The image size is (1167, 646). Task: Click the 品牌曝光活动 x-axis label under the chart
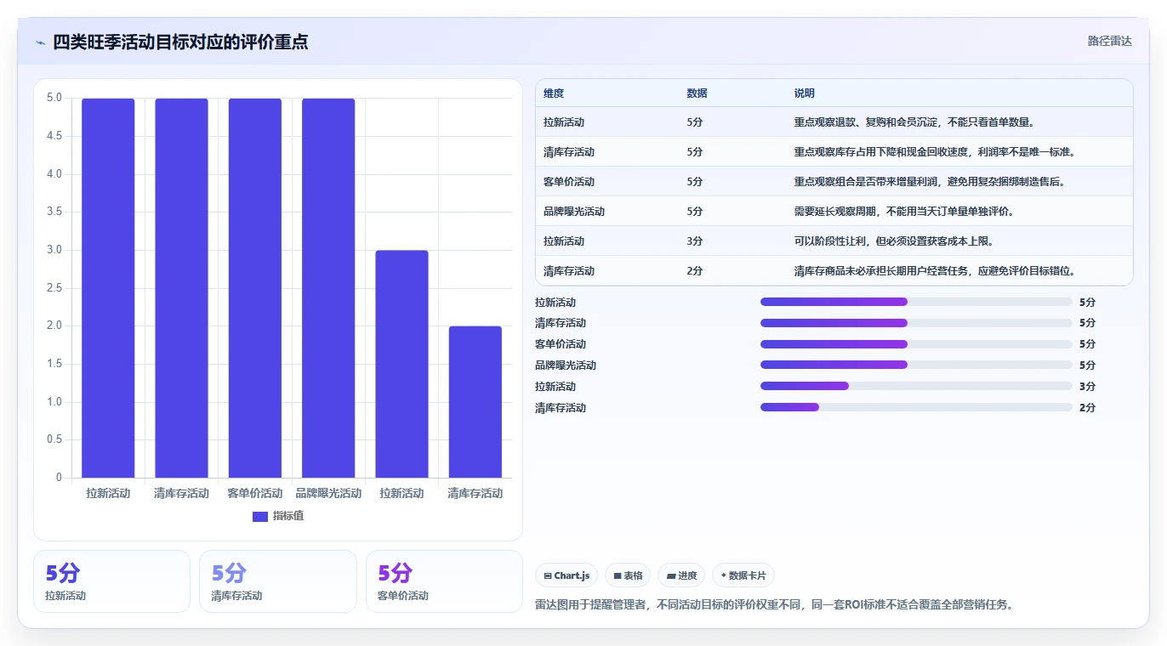pos(328,493)
